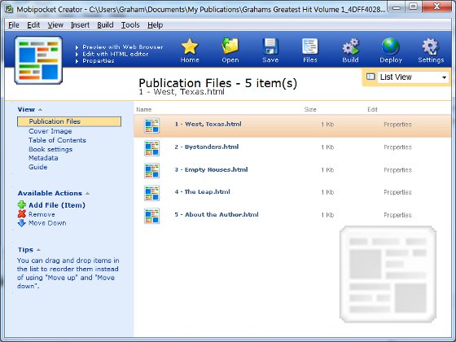This screenshot has height=342, width=456.
Task: Click the file icon for The Leap.html
Action: 151,193
